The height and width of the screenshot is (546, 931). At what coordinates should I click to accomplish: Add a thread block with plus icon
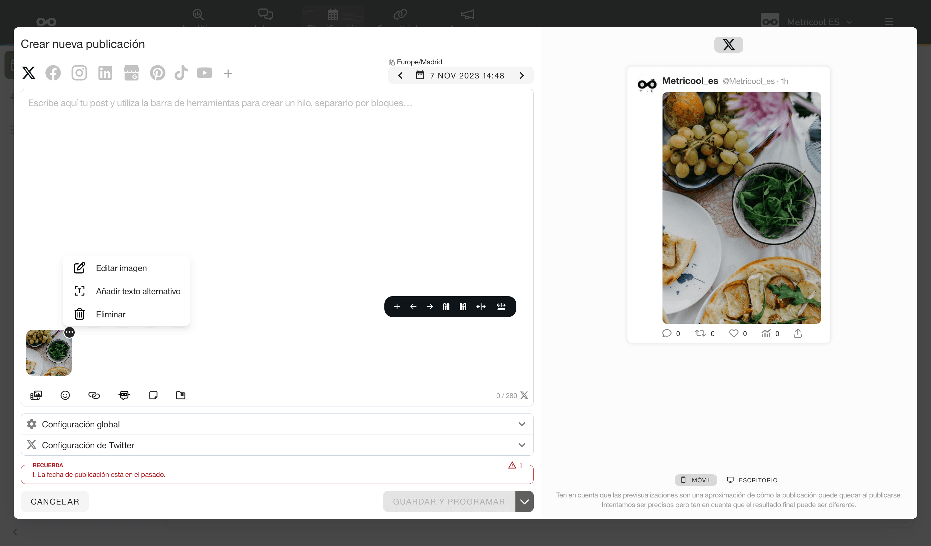397,306
